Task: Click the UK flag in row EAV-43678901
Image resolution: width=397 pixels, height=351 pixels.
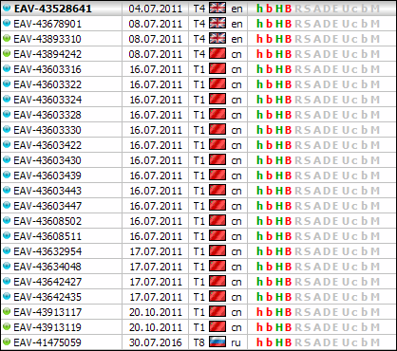Action: tap(217, 23)
